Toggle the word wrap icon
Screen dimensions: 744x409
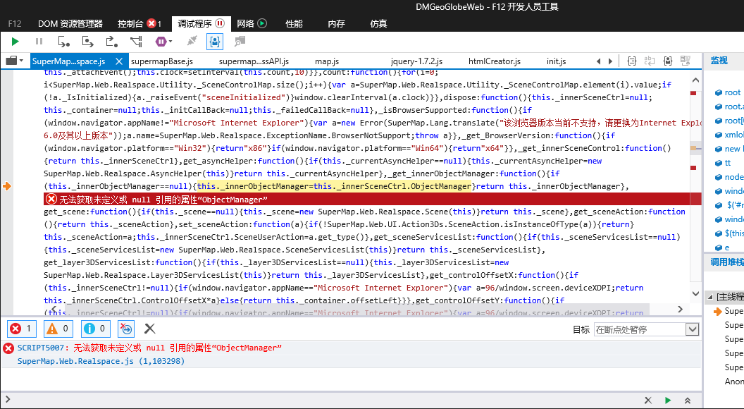649,61
